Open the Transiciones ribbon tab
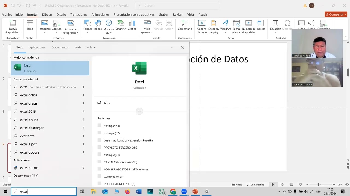 [x=79, y=14]
